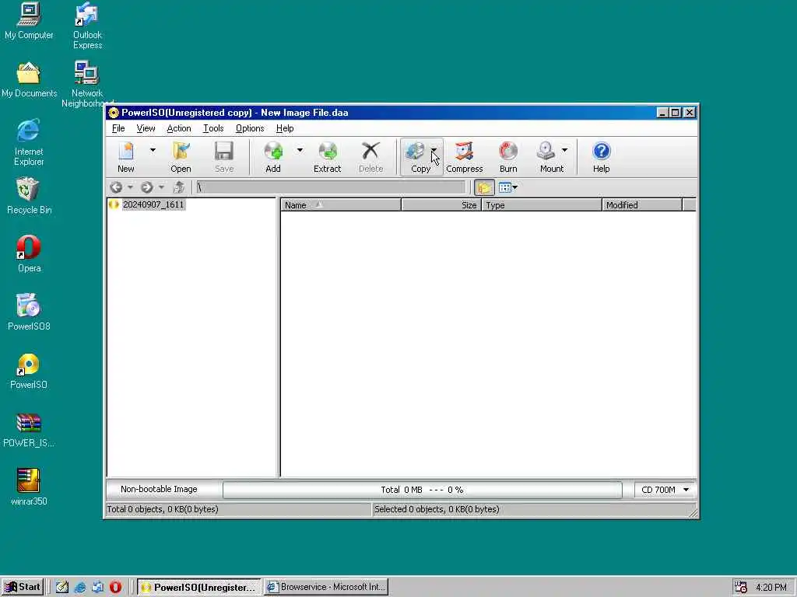Click the My Documents desktop icon
797x597 pixels.
coord(29,80)
